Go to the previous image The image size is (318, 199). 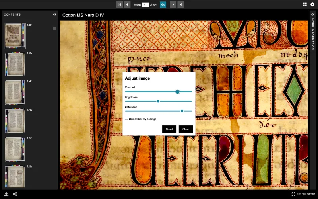point(127,4)
